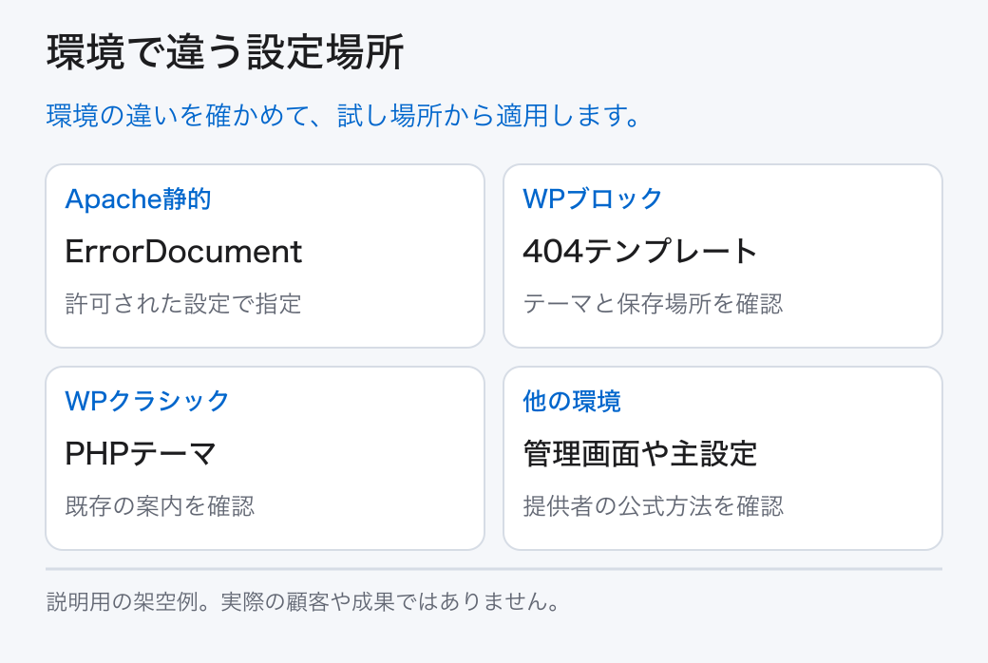Click the PHPテーマ title

pos(141,454)
